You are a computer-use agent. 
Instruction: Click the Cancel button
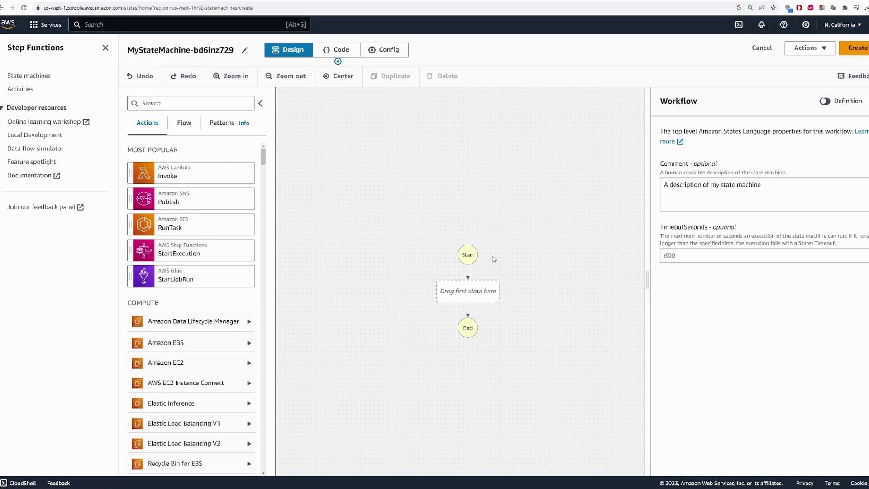761,48
